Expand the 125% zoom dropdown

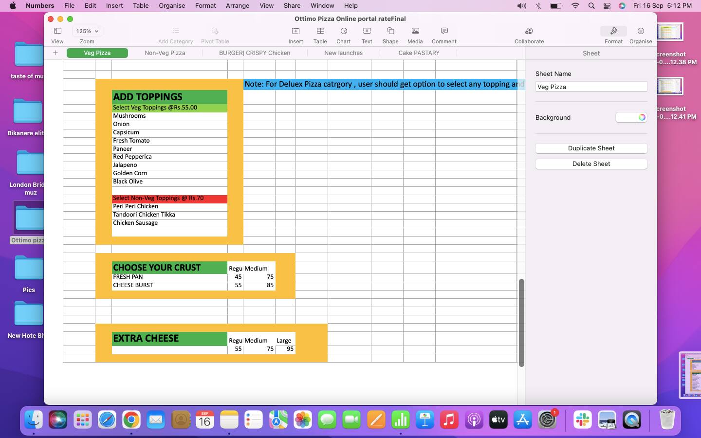[87, 31]
